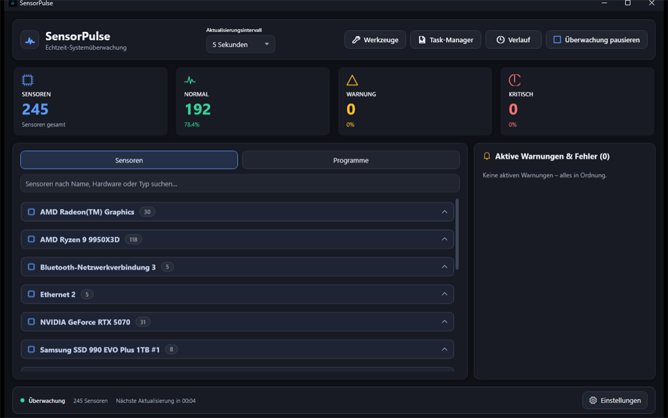The image size is (668, 418).
Task: Click the triangle warning icon above WARNUNG
Action: (x=352, y=80)
